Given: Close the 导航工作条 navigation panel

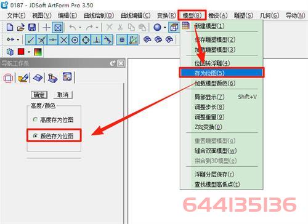Looking at the screenshot, I should point(121,63).
